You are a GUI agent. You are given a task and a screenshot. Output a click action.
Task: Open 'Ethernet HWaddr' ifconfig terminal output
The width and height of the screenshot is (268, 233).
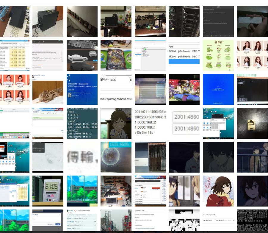pyautogui.click(x=252, y=220)
